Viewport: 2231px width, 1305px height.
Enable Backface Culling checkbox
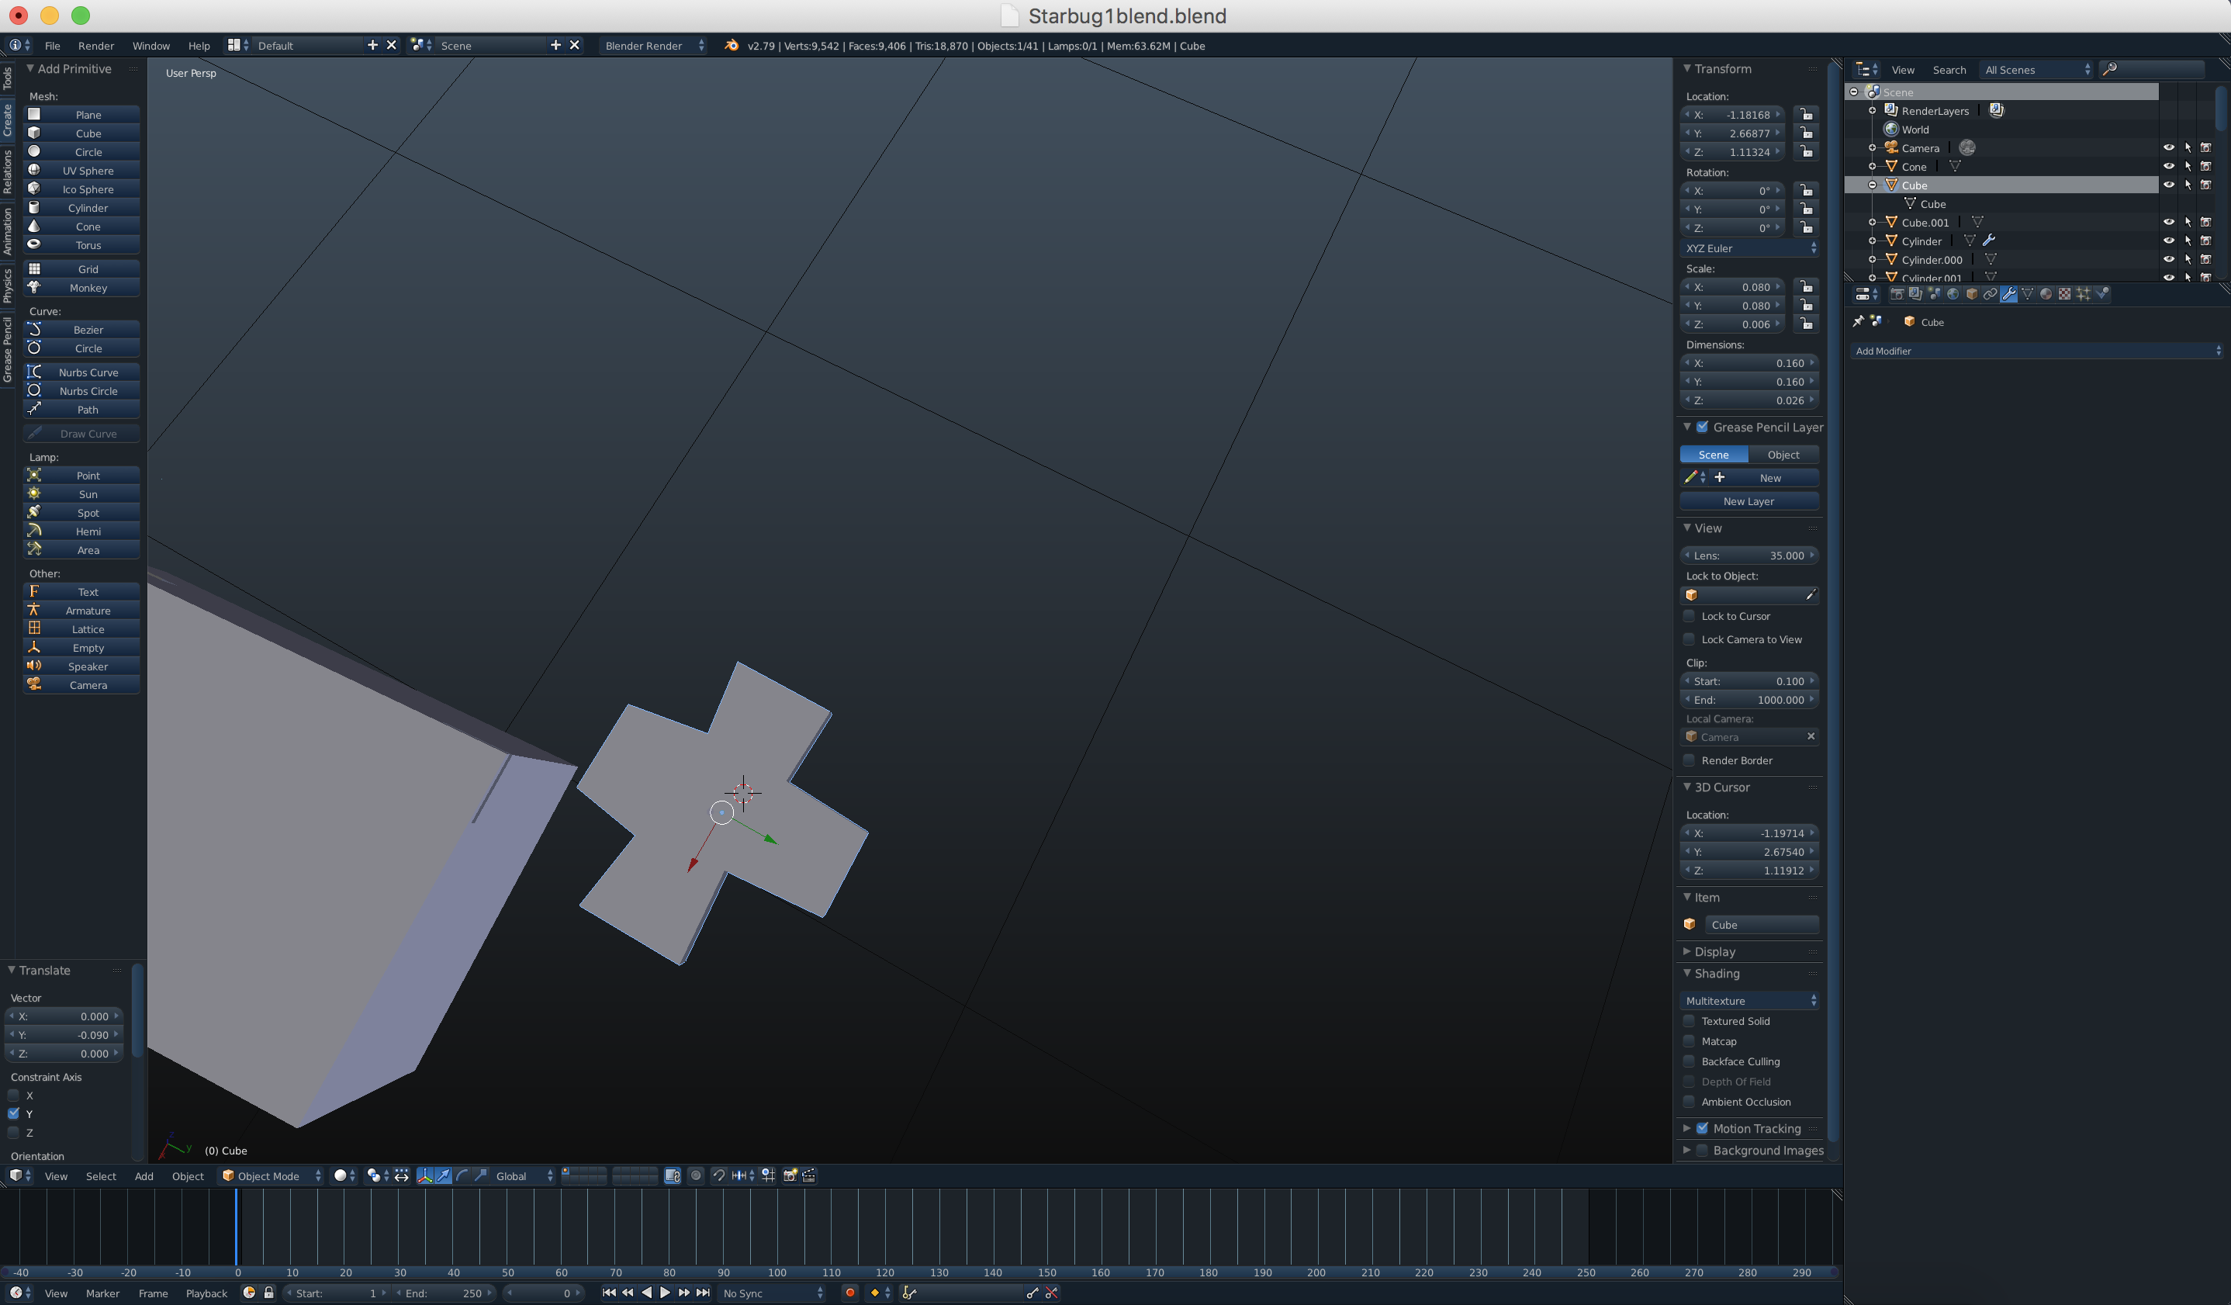pos(1690,1061)
